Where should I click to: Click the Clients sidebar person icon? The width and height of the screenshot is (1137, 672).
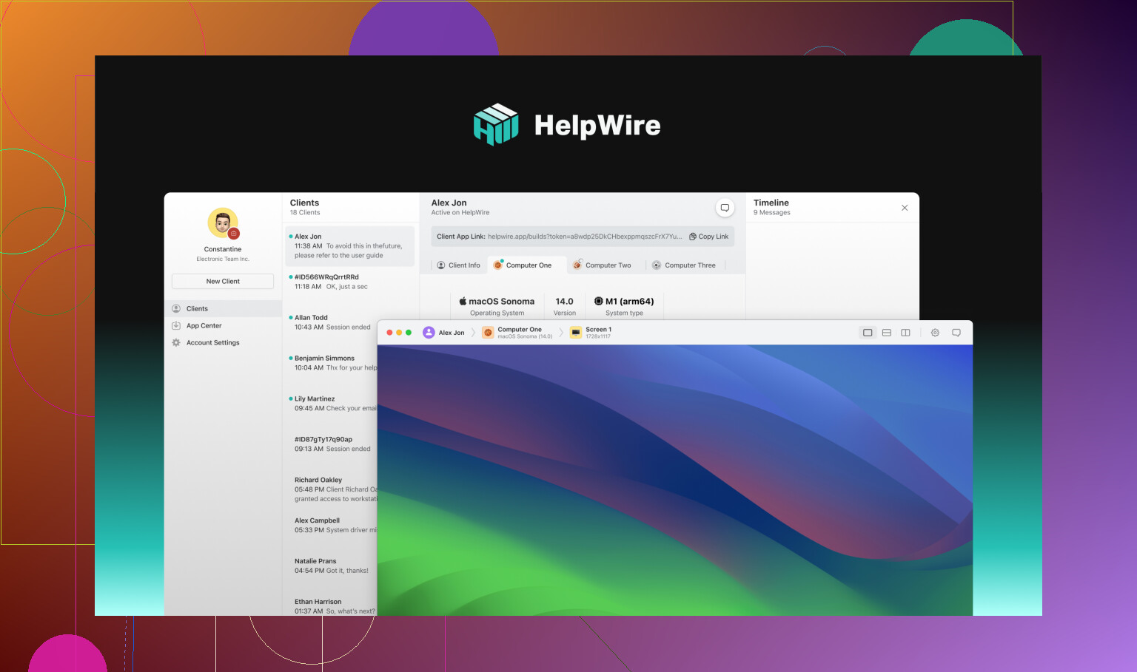click(x=176, y=308)
